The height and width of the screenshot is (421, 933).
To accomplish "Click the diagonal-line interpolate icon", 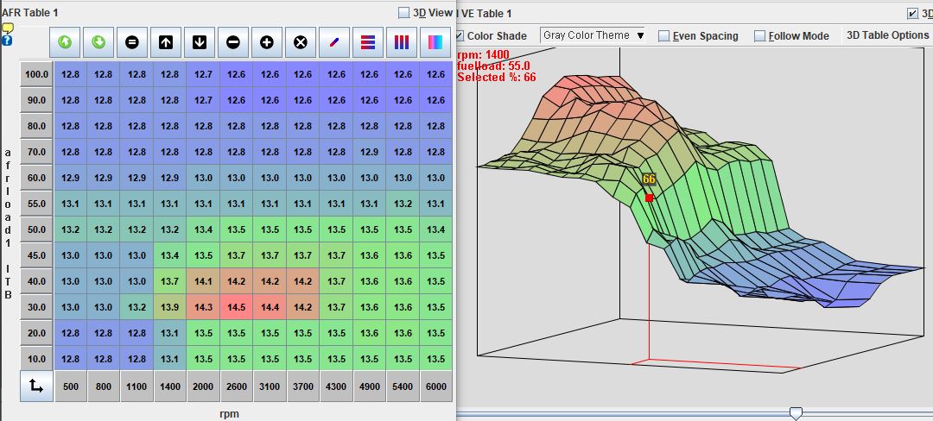I will (x=334, y=42).
